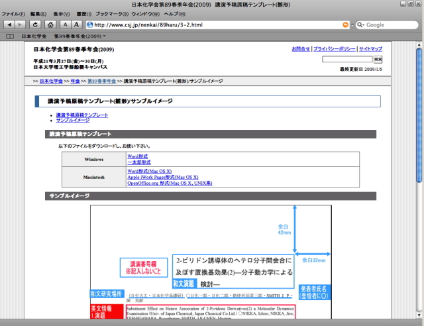Click the scrollbar up arrow
Image resolution: width=424 pixels, height=326 pixels.
tap(419, 44)
